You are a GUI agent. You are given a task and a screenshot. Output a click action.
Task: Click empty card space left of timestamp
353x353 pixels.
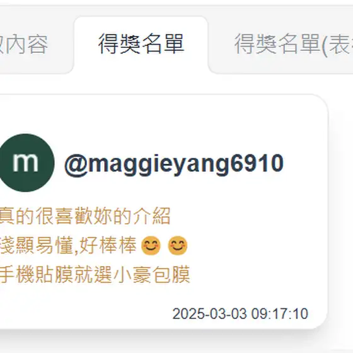click(x=86, y=314)
